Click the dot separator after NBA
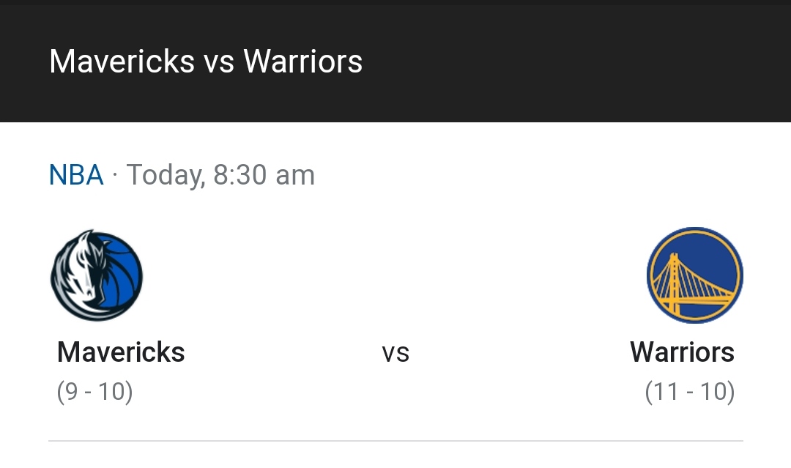791x468 pixels. (x=115, y=176)
